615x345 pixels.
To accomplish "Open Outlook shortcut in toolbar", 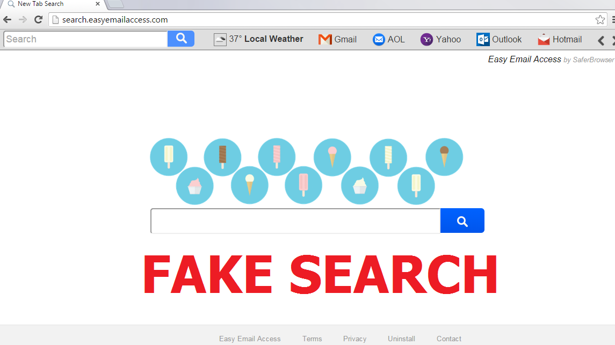I will pyautogui.click(x=499, y=39).
